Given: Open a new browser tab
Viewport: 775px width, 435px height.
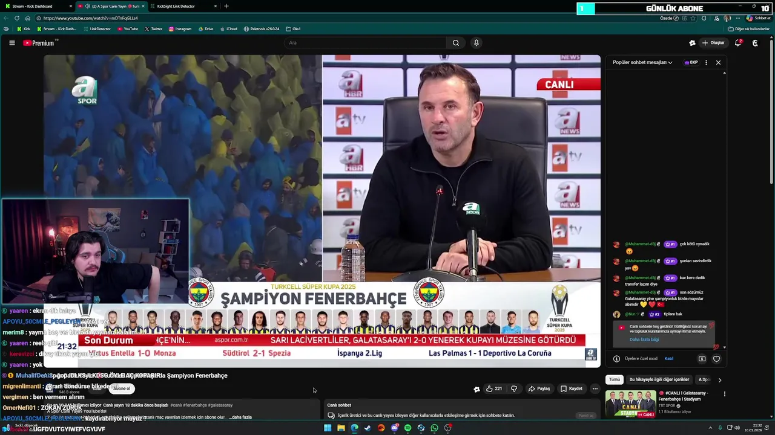Looking at the screenshot, I should click(x=226, y=6).
